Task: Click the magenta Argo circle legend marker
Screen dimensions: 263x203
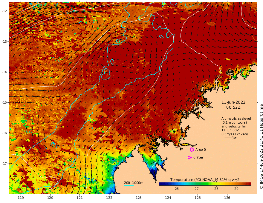Action: pyautogui.click(x=192, y=150)
